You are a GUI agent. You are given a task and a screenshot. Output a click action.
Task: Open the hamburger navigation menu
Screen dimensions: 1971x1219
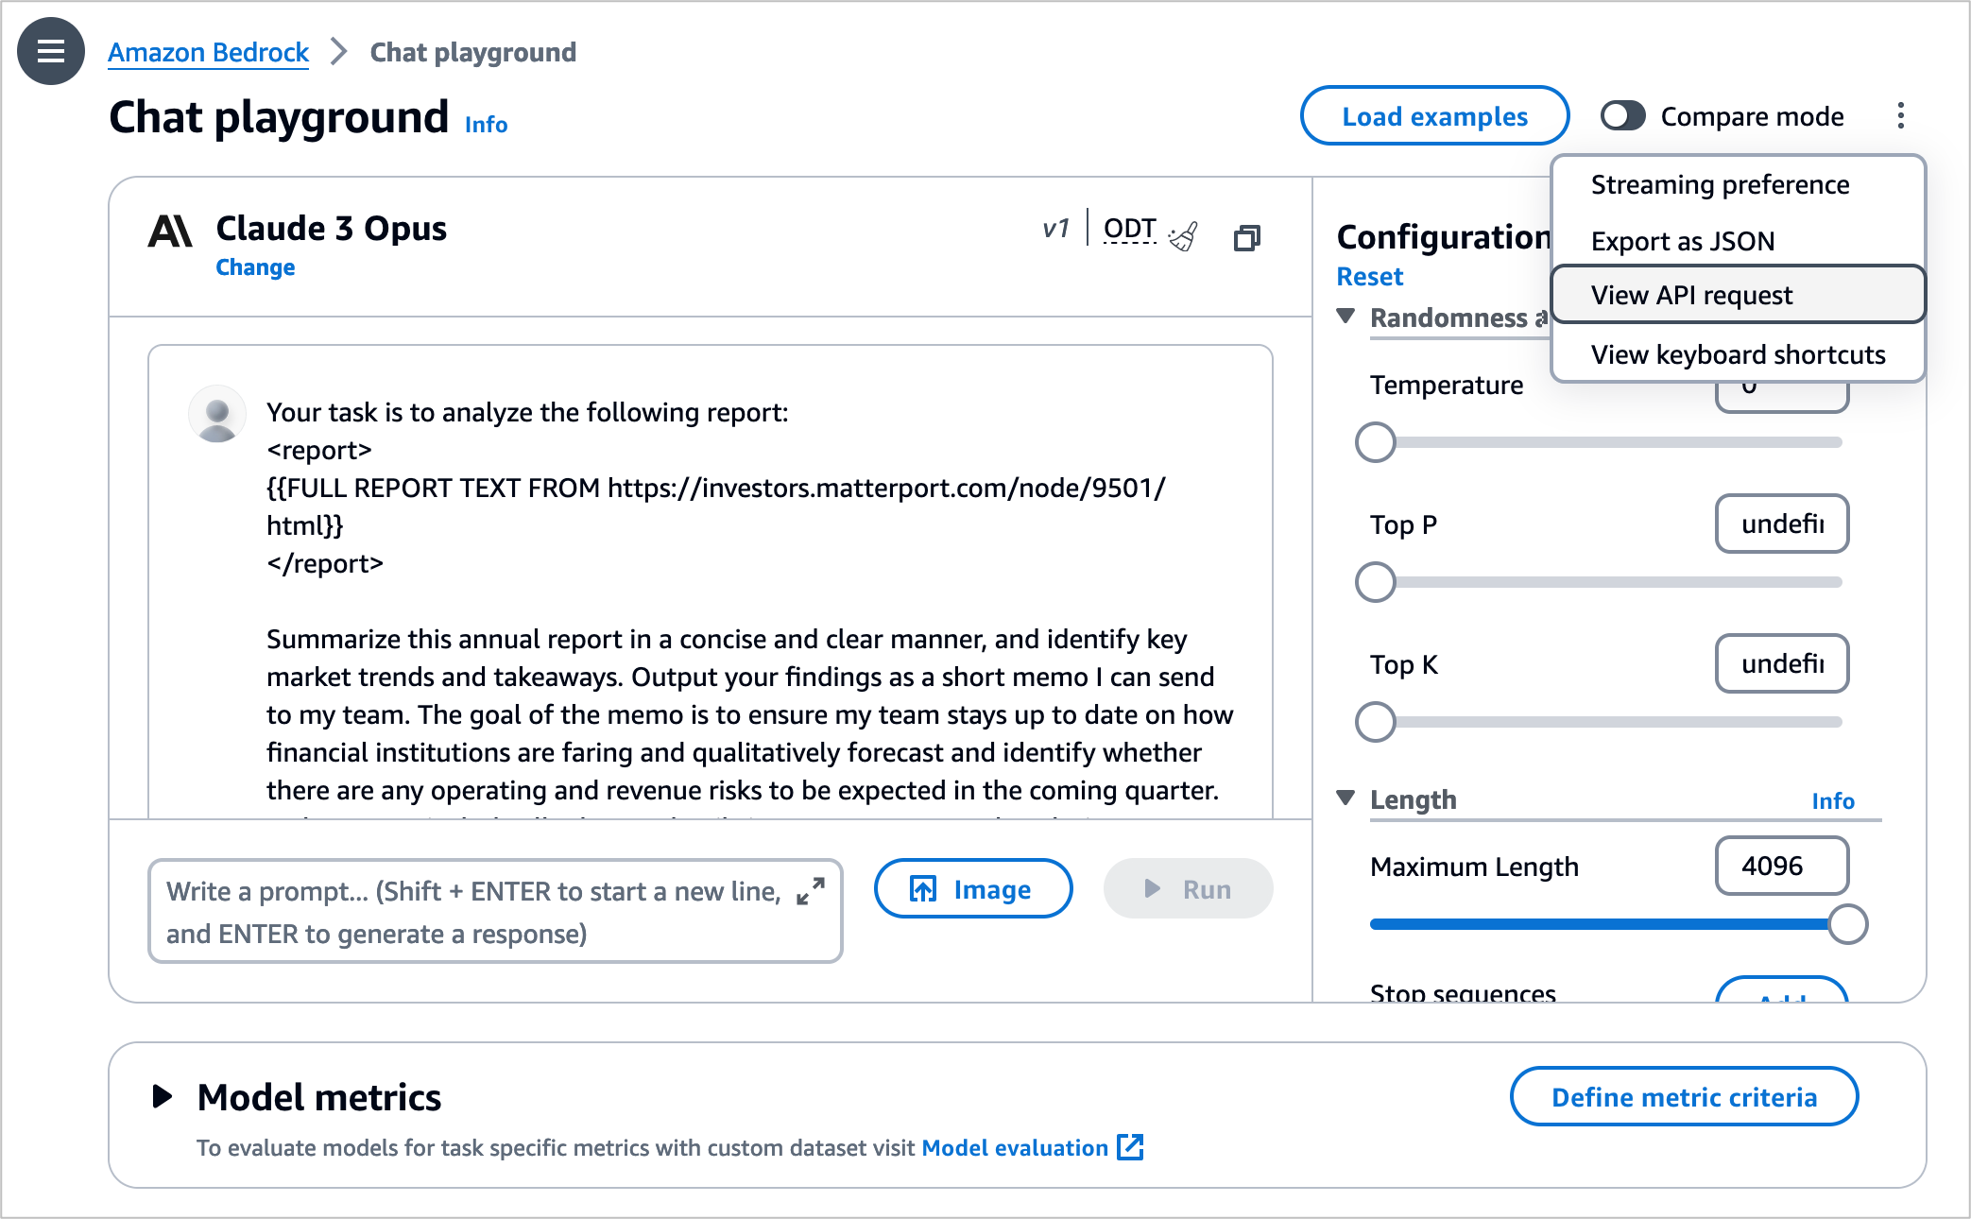[51, 51]
